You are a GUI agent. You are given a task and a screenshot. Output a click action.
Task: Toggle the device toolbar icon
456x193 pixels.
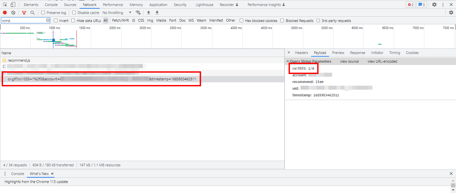click(13, 5)
